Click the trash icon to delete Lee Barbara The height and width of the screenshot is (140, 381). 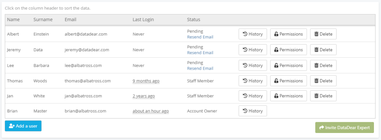[x=316, y=66]
